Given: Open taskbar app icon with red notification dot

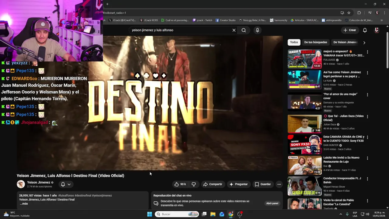Looking at the screenshot, I should [240, 214].
